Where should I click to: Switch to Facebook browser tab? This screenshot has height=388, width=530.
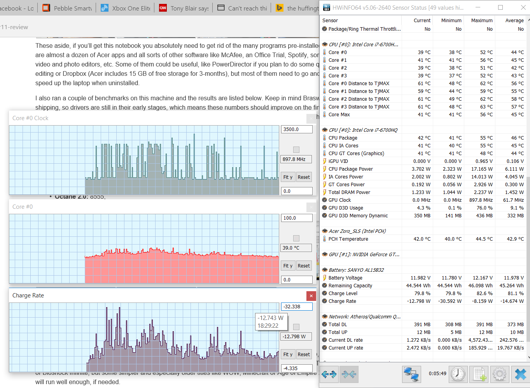pos(18,8)
